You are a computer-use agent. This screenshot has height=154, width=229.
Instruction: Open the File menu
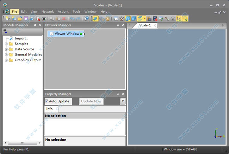click(x=14, y=12)
